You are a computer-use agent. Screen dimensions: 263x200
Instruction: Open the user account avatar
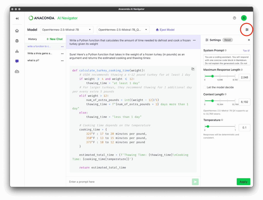(x=244, y=18)
